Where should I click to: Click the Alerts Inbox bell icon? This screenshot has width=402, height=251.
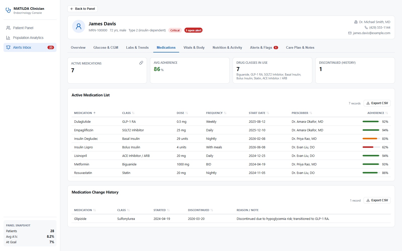coord(8,47)
